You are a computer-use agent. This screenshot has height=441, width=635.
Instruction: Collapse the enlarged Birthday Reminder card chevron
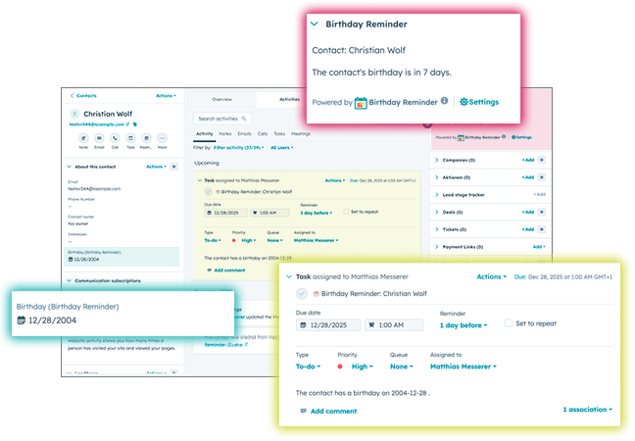[315, 24]
